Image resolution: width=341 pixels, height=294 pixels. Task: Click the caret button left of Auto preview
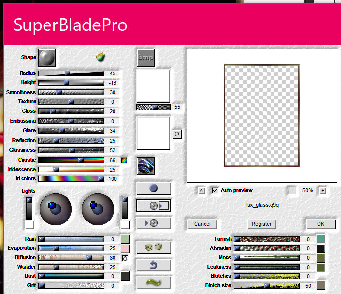(202, 190)
